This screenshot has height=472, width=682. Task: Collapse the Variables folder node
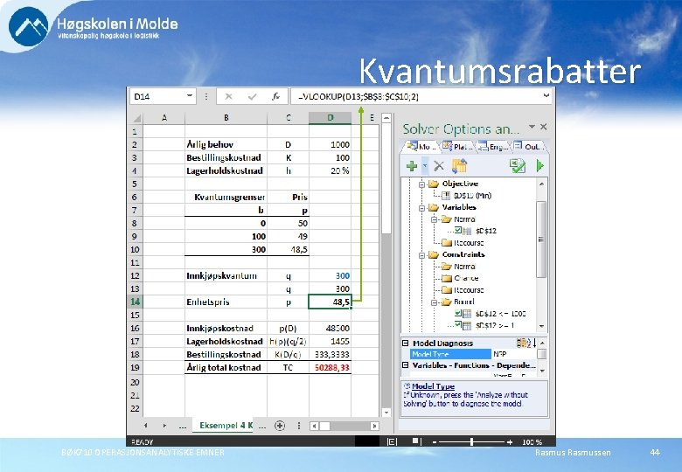coord(421,208)
